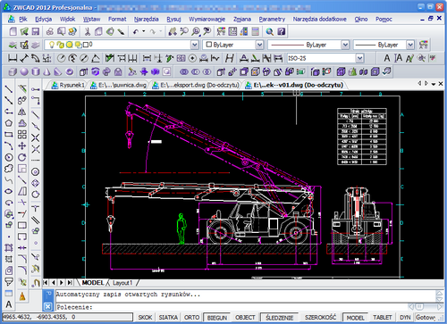447x324 pixels.
Task: Close the command line panel X button
Action: click(47, 306)
